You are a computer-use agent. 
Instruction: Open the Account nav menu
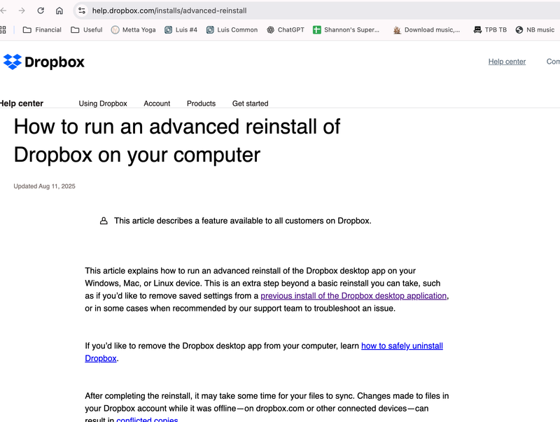(x=157, y=104)
